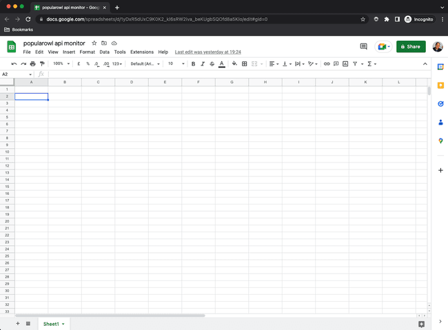Add a new sheet with plus
448x330 pixels.
[18, 323]
